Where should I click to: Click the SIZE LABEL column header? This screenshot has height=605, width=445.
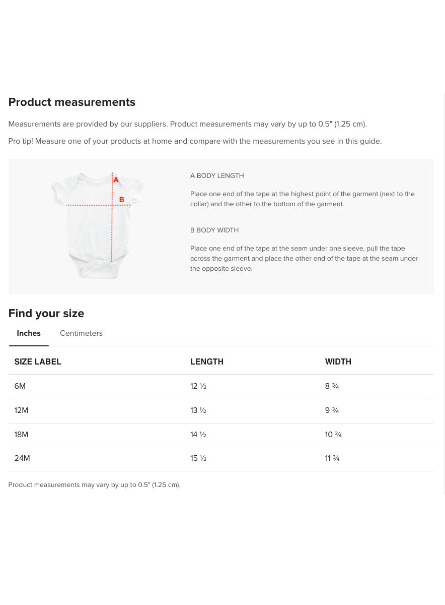coord(38,361)
